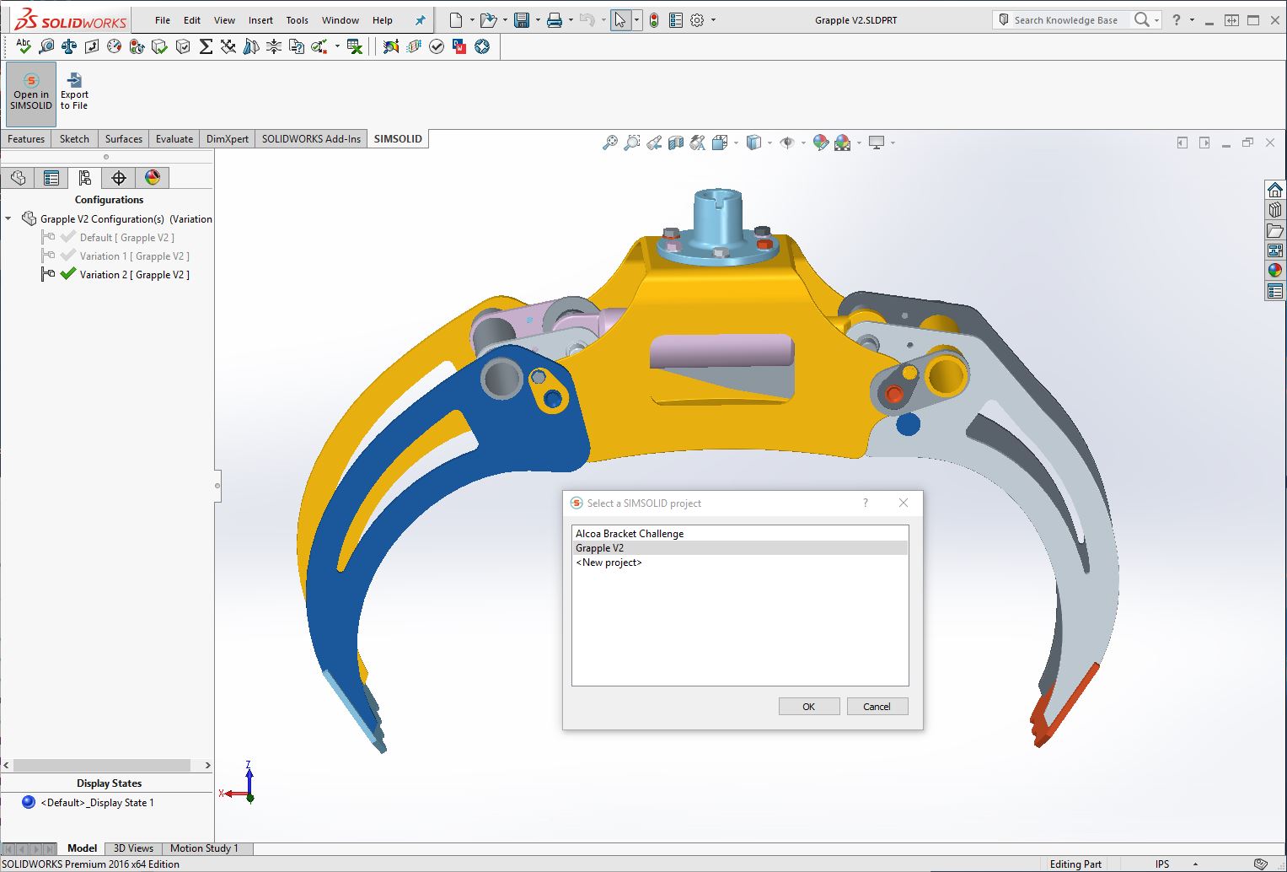This screenshot has height=872, width=1287.
Task: Switch to PropertyManager panel tab
Action: point(51,178)
